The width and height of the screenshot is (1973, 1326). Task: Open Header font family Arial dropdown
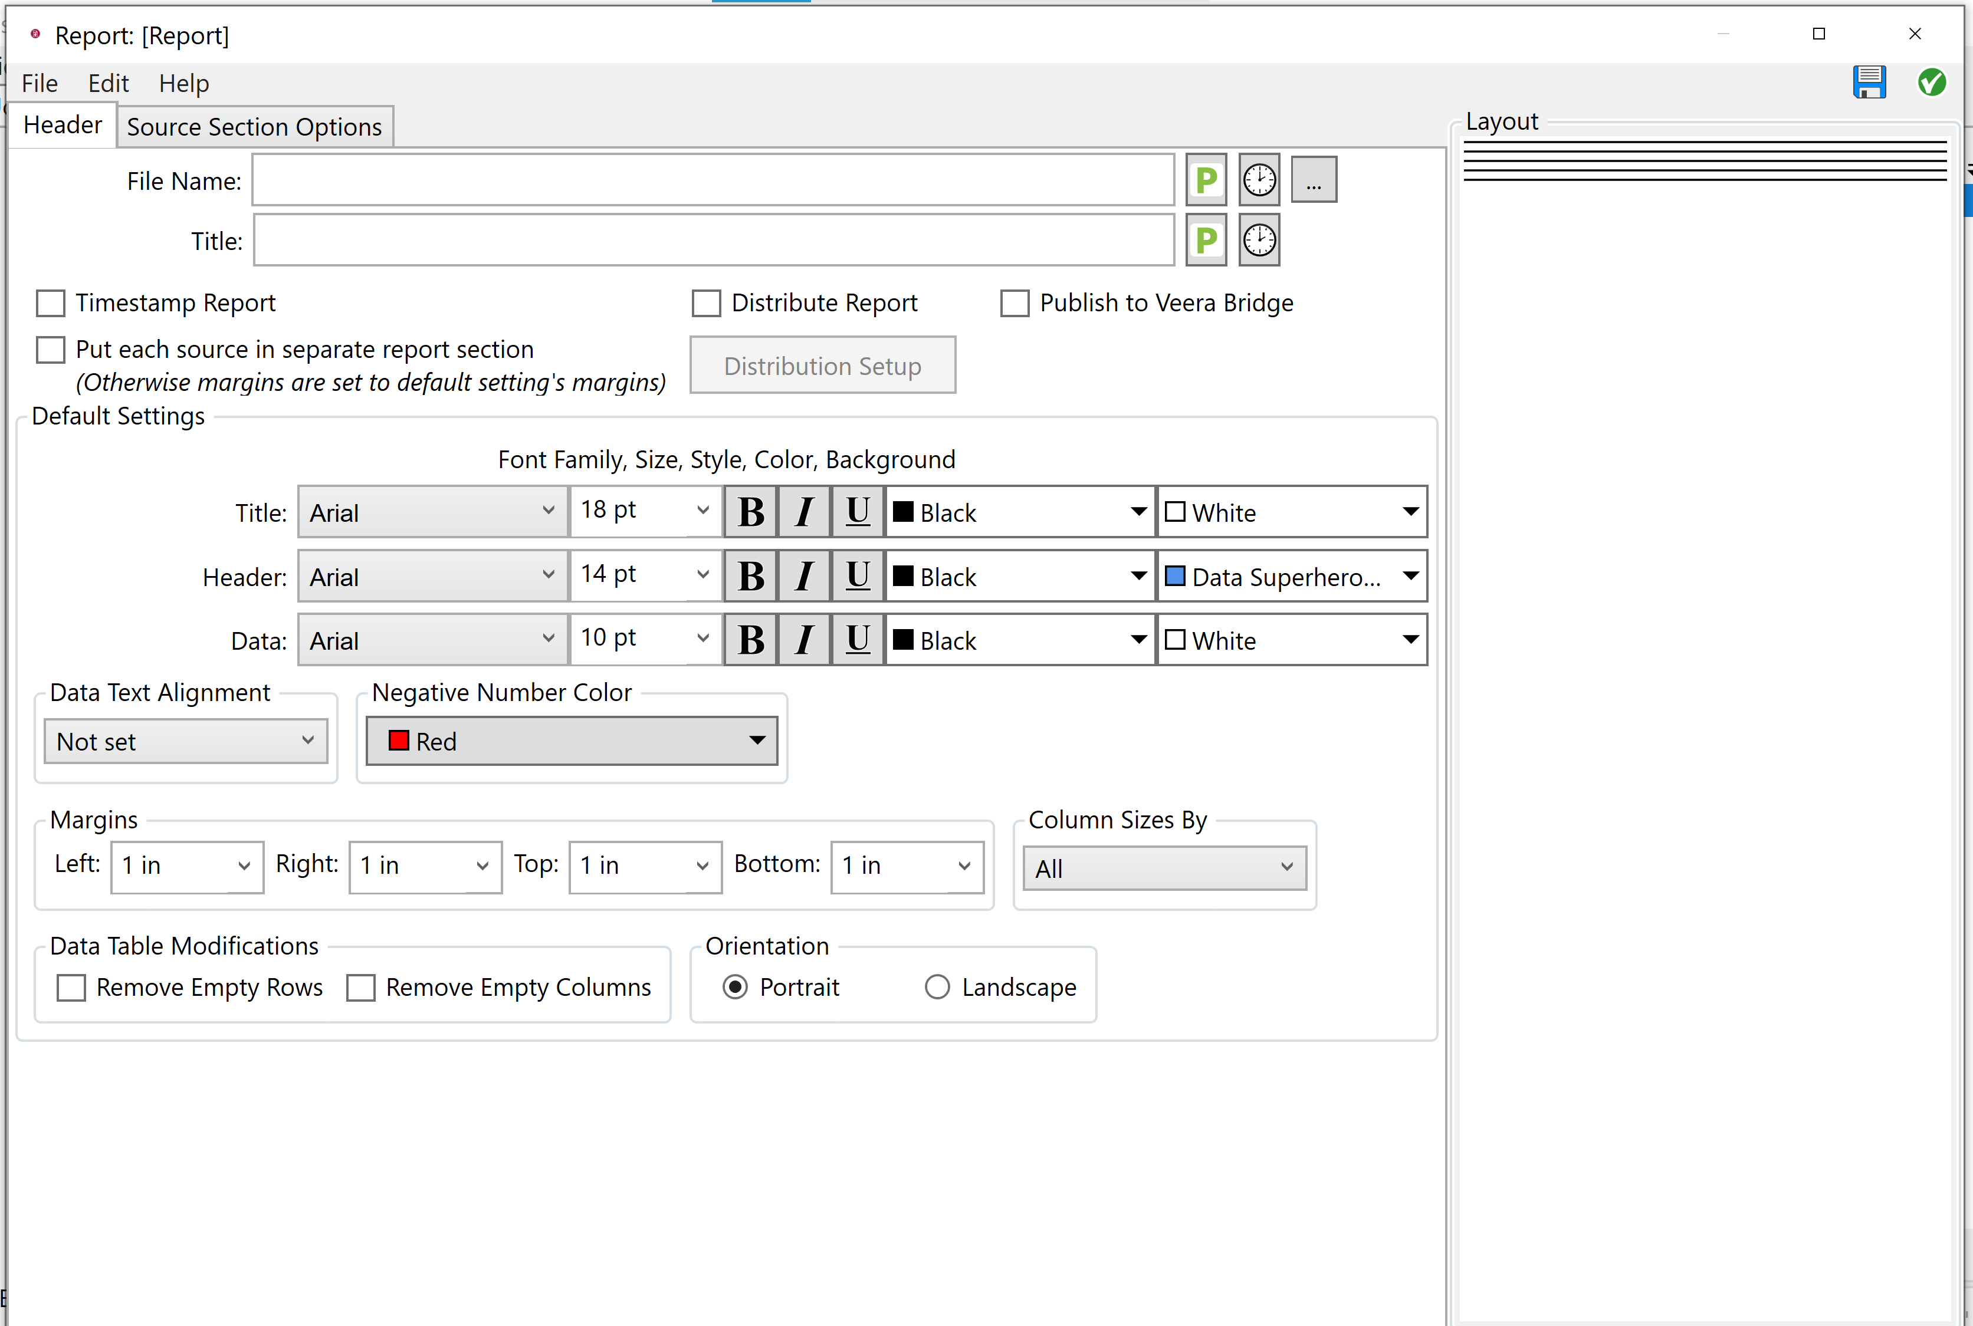[x=432, y=576]
